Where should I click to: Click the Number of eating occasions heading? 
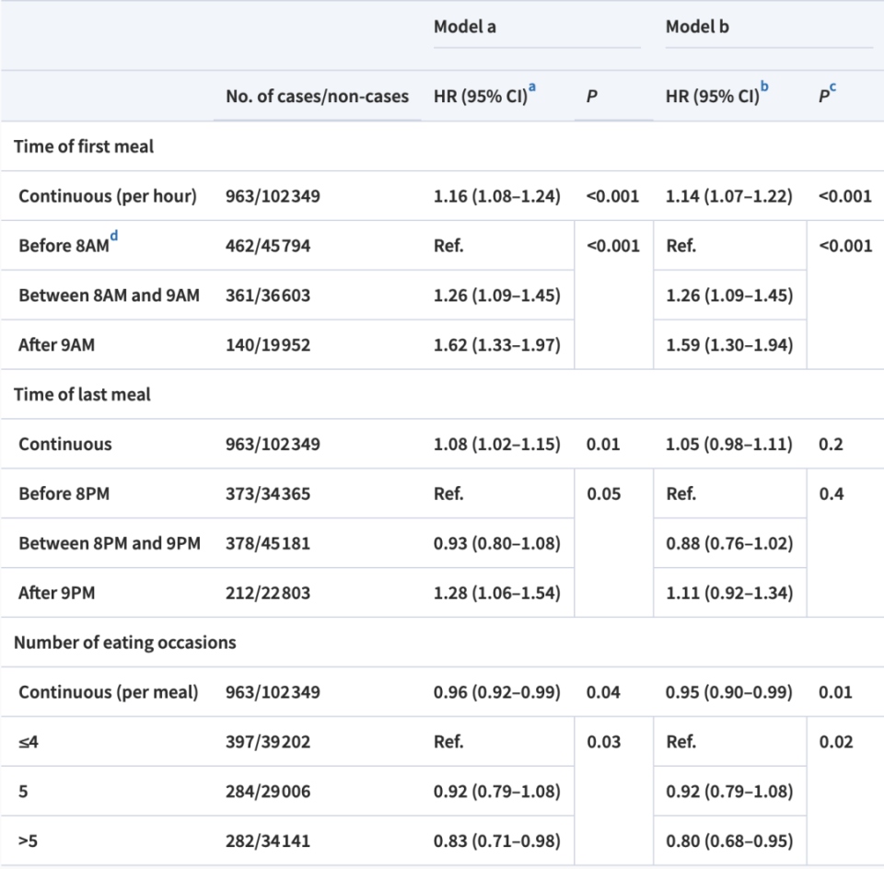[x=124, y=643]
